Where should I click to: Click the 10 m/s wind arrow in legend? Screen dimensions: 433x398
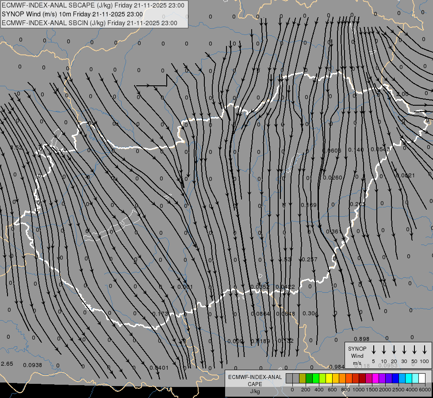383,350
